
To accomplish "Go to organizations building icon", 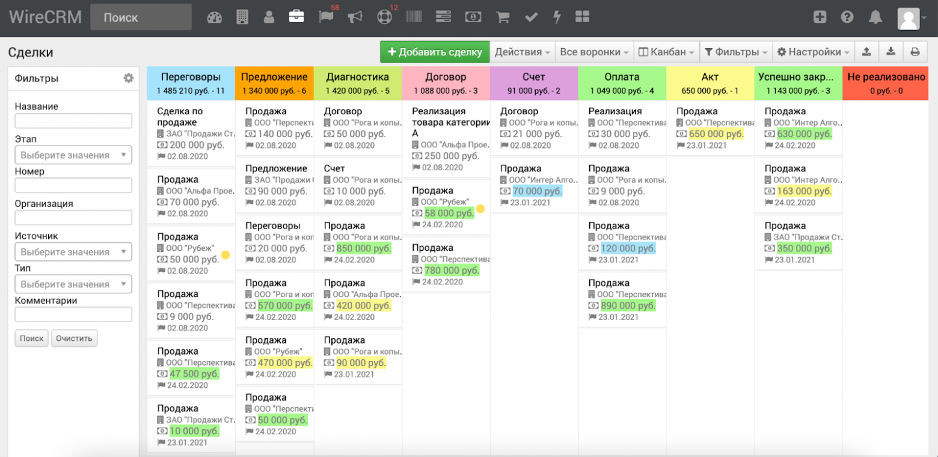I will [242, 17].
